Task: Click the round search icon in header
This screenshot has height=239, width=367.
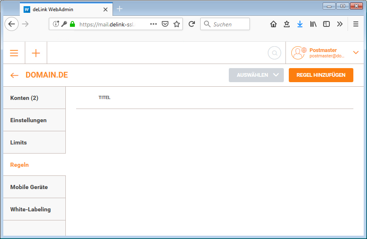Action: point(274,53)
